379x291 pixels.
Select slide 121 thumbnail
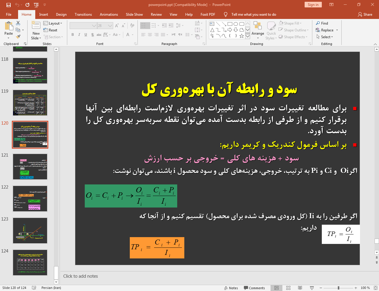pos(30,167)
